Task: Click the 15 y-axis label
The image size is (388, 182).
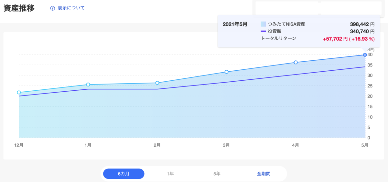Action: (x=370, y=106)
